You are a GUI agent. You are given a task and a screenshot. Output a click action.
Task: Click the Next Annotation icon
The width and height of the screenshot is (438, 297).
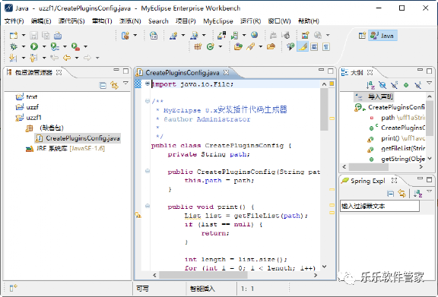pos(13,58)
